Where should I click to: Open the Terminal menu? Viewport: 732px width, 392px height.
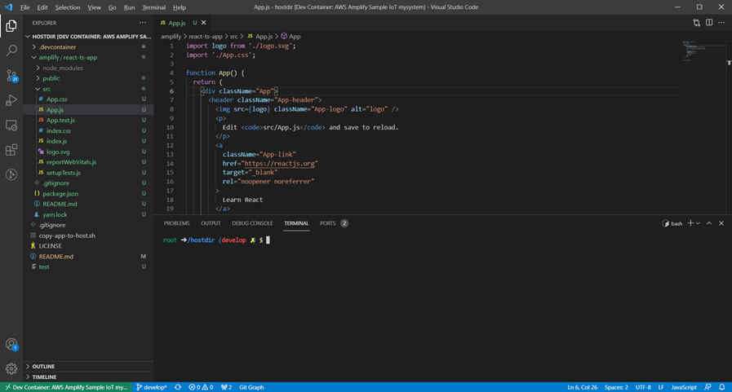[153, 7]
